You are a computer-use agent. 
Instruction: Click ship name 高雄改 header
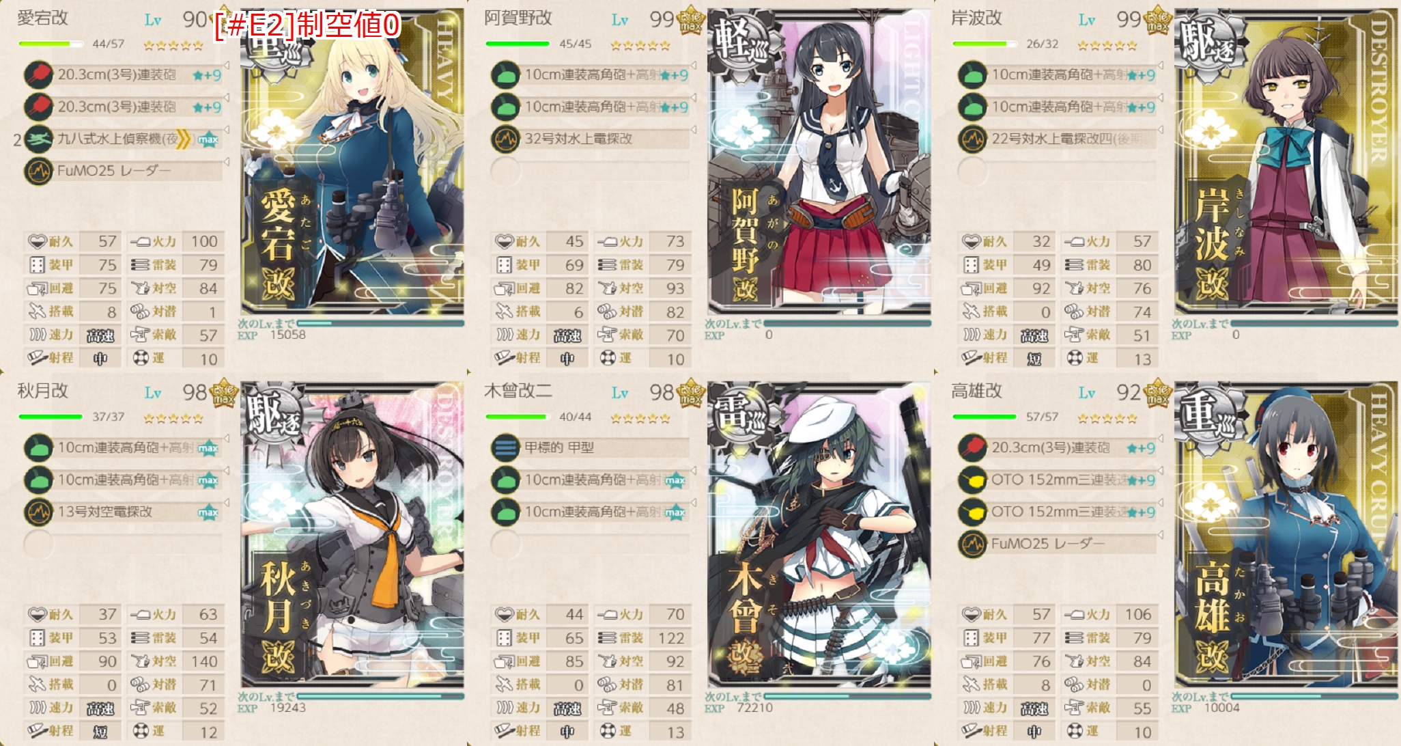point(976,391)
